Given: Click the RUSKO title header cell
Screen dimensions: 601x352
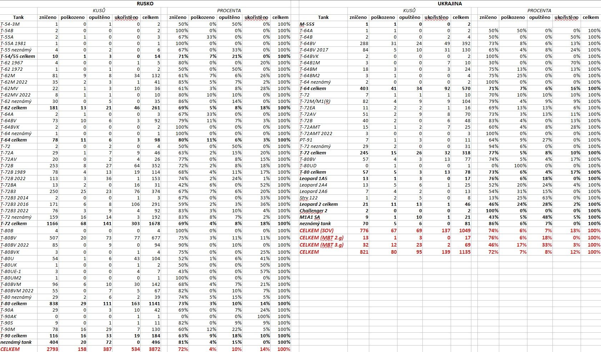Looking at the screenshot, I should 145,4.
